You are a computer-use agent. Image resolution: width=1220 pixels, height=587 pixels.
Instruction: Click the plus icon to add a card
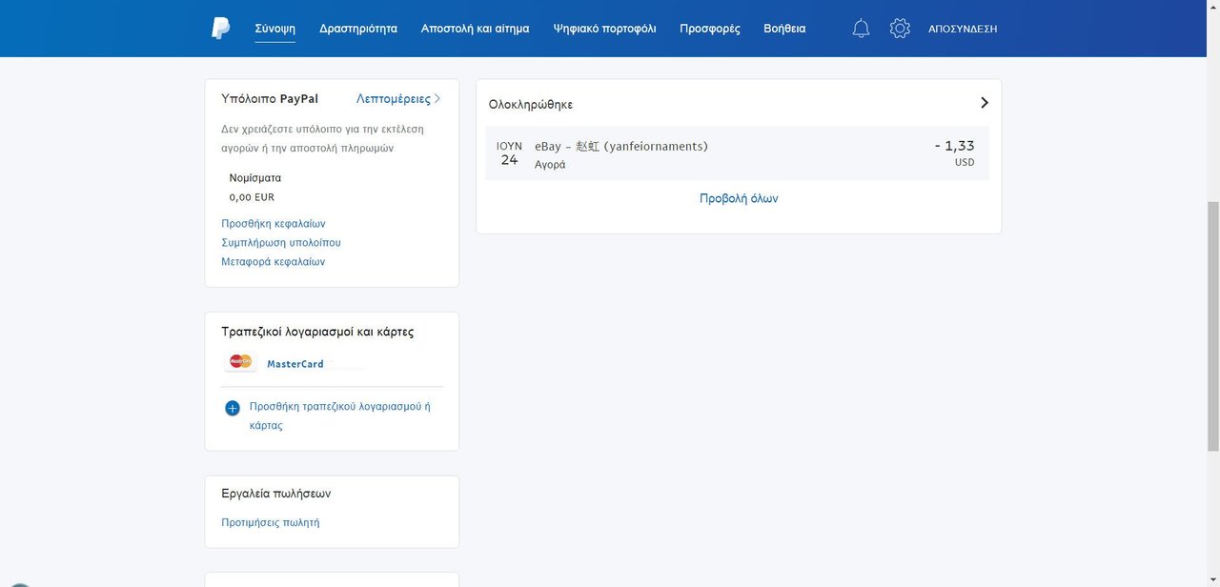tap(233, 408)
